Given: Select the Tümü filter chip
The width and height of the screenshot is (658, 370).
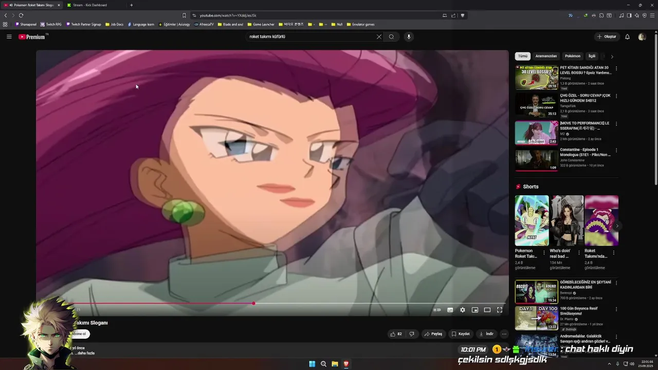Looking at the screenshot, I should click(x=523, y=56).
